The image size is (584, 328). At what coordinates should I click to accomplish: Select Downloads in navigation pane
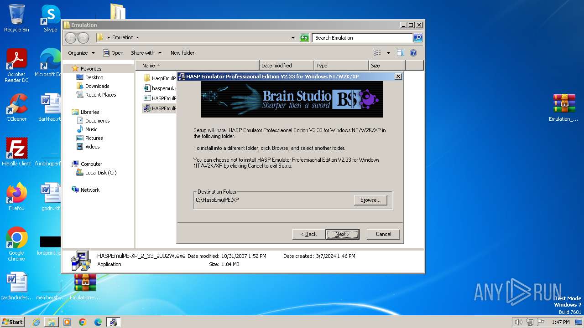pos(97,86)
